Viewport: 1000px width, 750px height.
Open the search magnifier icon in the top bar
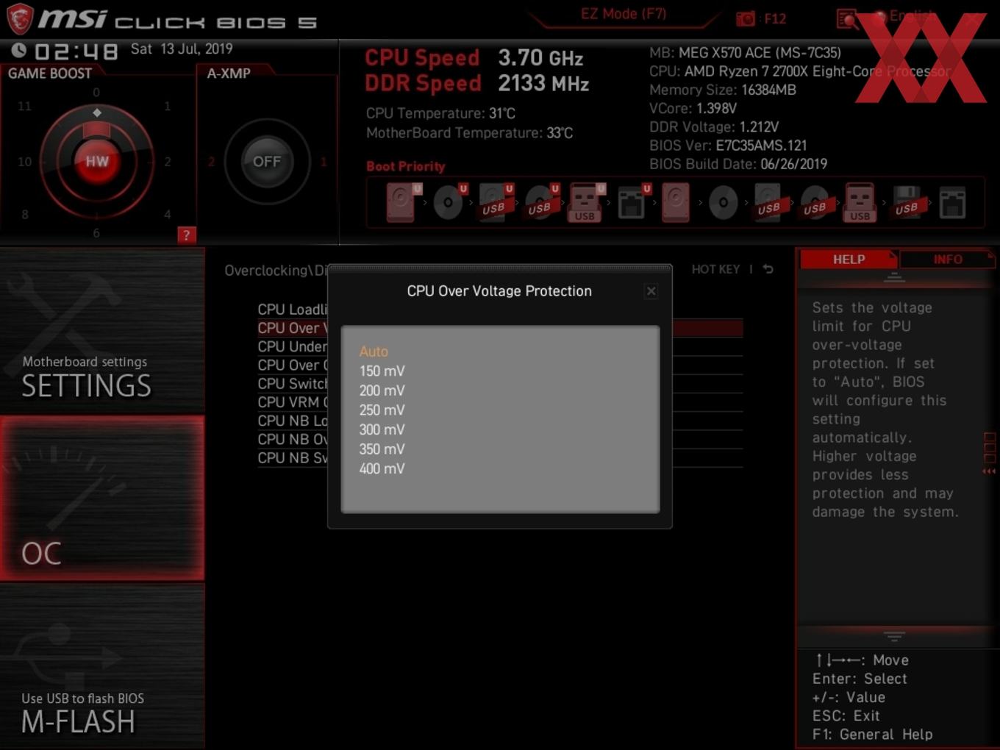coord(847,19)
